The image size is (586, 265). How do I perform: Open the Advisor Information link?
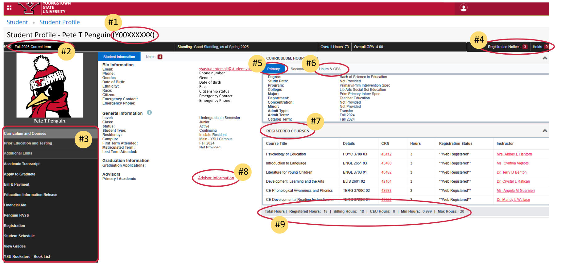coord(216,178)
